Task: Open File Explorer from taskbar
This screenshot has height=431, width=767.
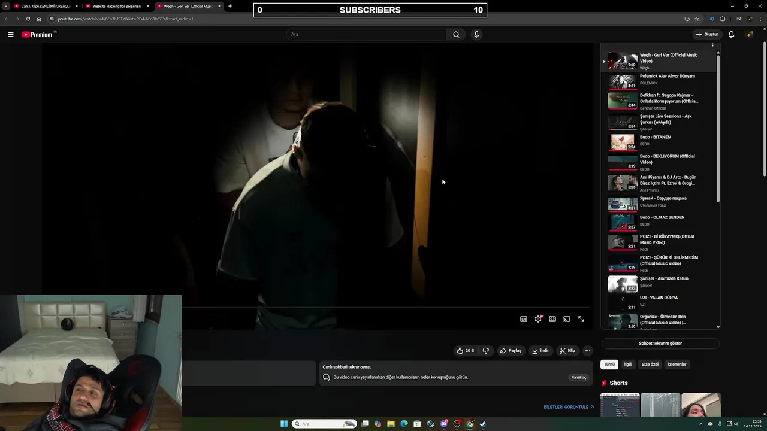Action: [x=391, y=424]
